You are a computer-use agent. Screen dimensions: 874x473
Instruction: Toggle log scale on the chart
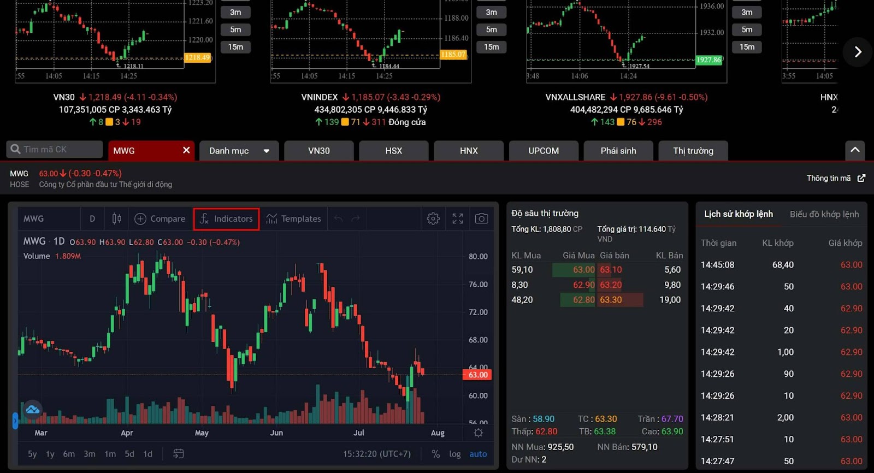coord(455,454)
